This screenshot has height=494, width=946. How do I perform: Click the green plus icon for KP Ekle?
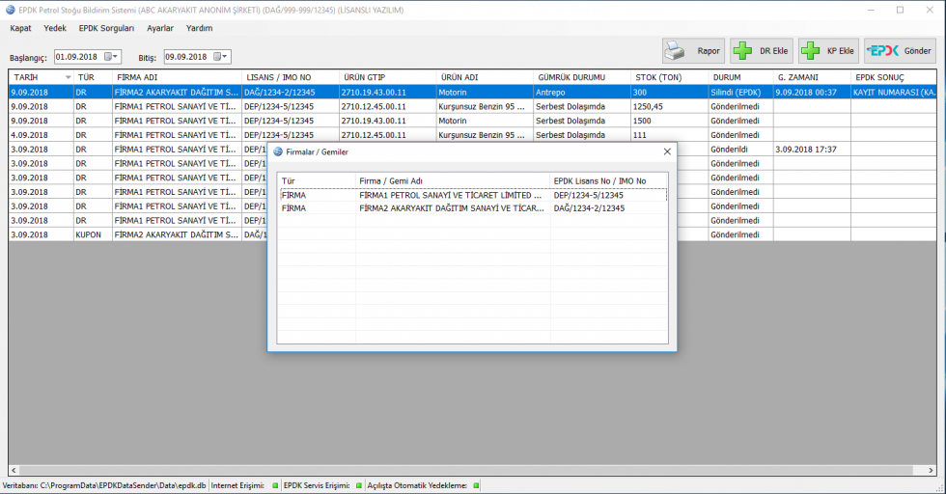(812, 51)
